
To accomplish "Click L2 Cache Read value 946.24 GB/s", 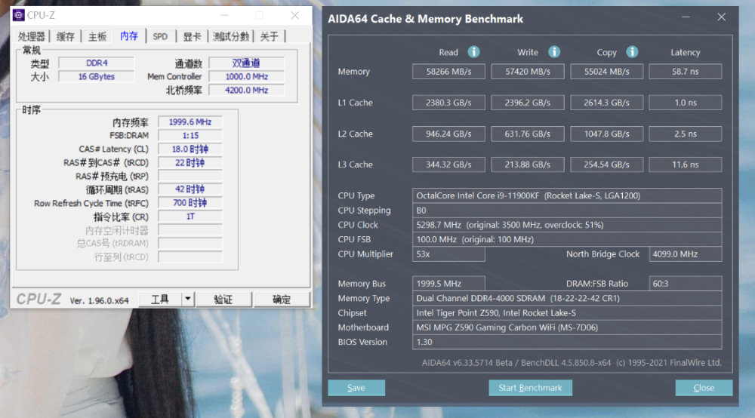I will [x=448, y=134].
